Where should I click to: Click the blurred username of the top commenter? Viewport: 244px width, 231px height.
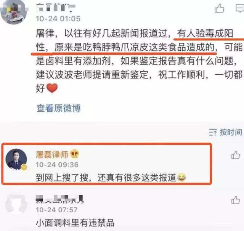coord(56,8)
